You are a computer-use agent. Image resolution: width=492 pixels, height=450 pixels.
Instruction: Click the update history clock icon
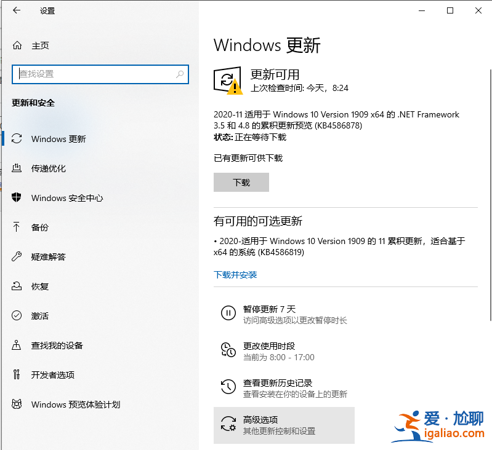pyautogui.click(x=228, y=387)
